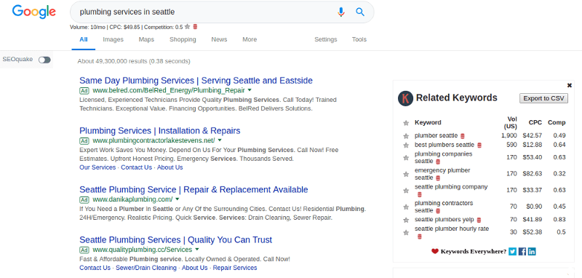Switch to the Maps tab
This screenshot has width=582, height=278.
pos(146,39)
